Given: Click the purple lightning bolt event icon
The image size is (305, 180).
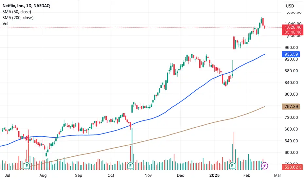Looking at the screenshot, I should pos(264,166).
